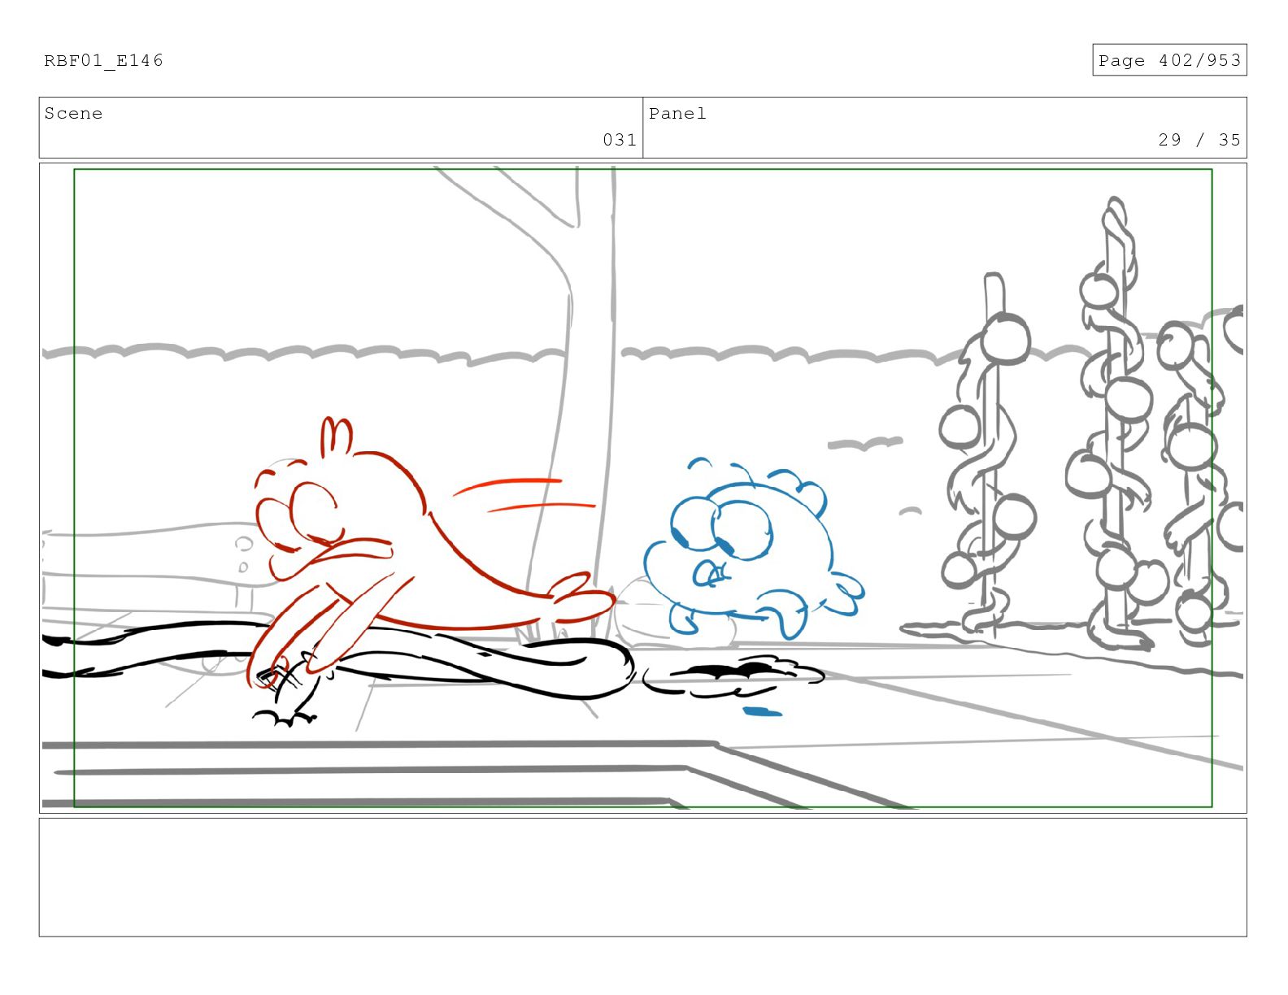Viewport: 1288px width, 995px height.
Task: Click the empty notes box below the panel
Action: [642, 877]
